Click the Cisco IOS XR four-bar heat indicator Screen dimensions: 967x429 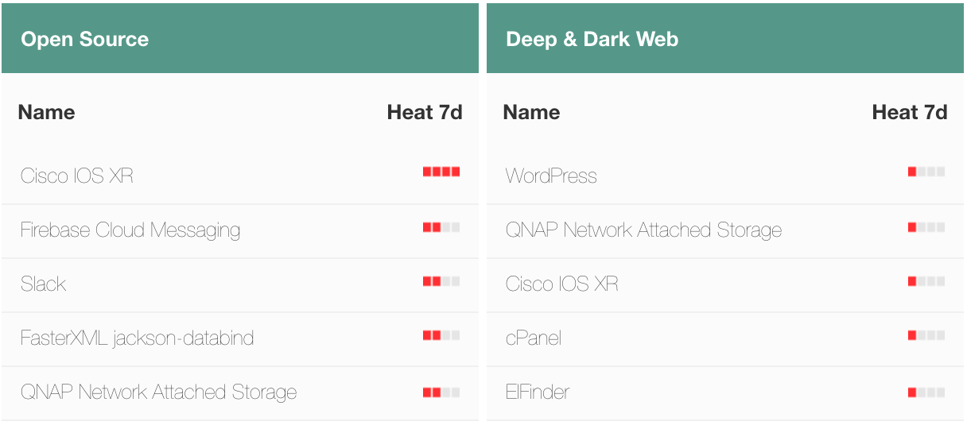point(441,172)
